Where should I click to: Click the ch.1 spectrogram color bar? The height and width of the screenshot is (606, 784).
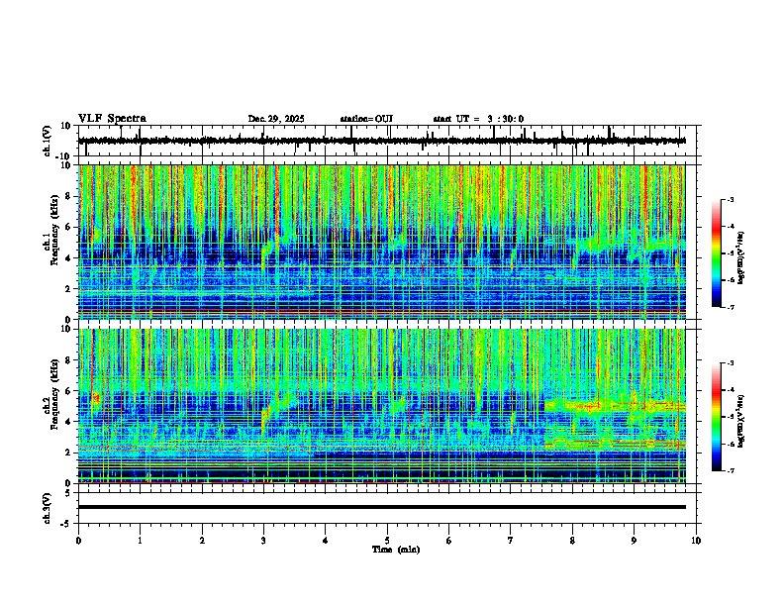(716, 253)
